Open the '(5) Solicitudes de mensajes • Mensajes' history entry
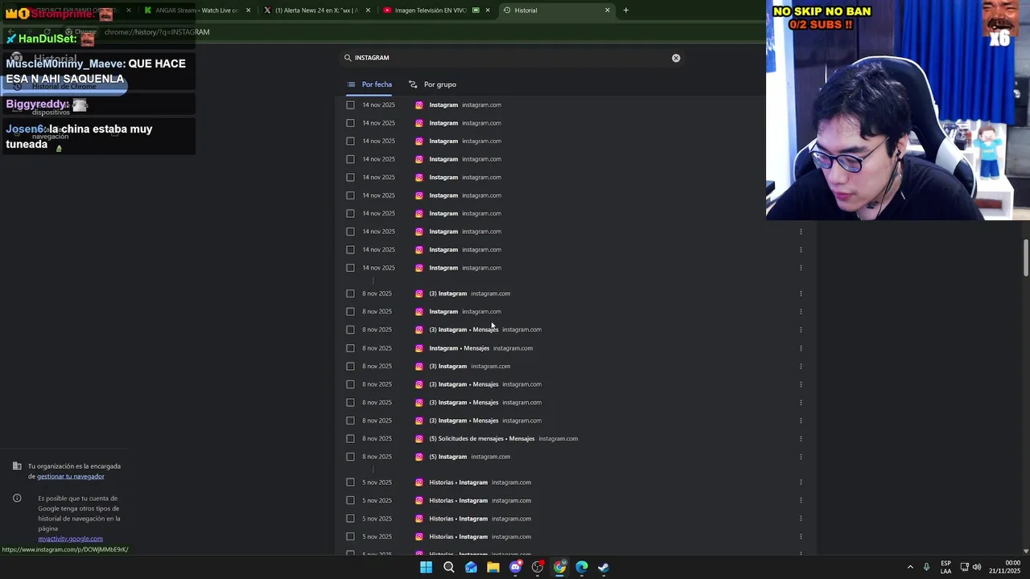 482,438
